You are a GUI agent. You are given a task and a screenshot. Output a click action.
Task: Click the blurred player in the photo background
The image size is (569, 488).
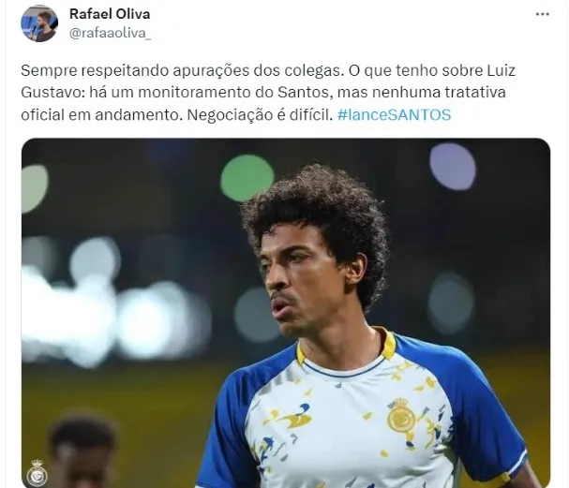[x=82, y=451]
